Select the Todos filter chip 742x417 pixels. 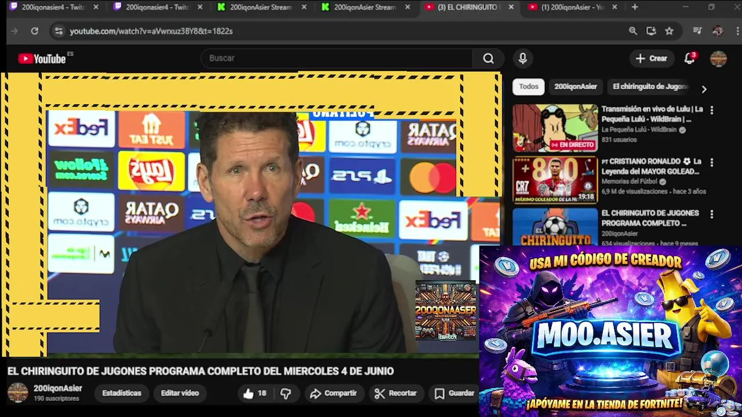pyautogui.click(x=528, y=86)
